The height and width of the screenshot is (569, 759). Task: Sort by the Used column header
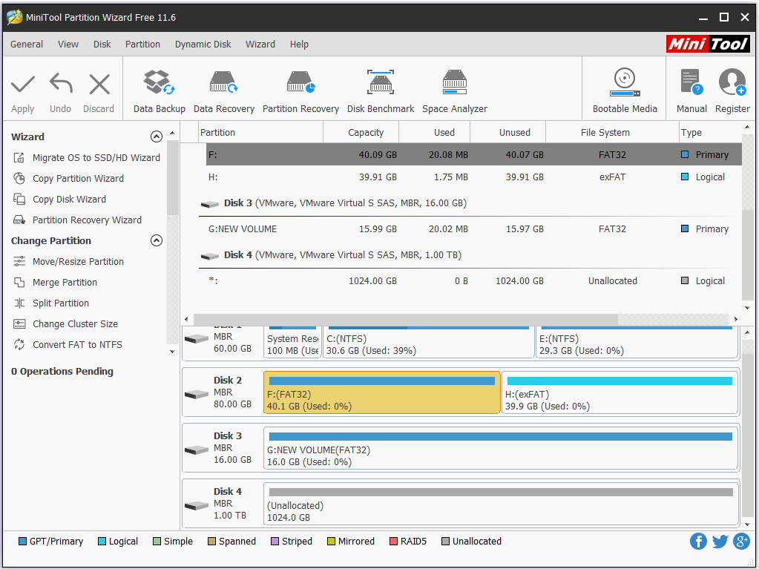(x=435, y=133)
